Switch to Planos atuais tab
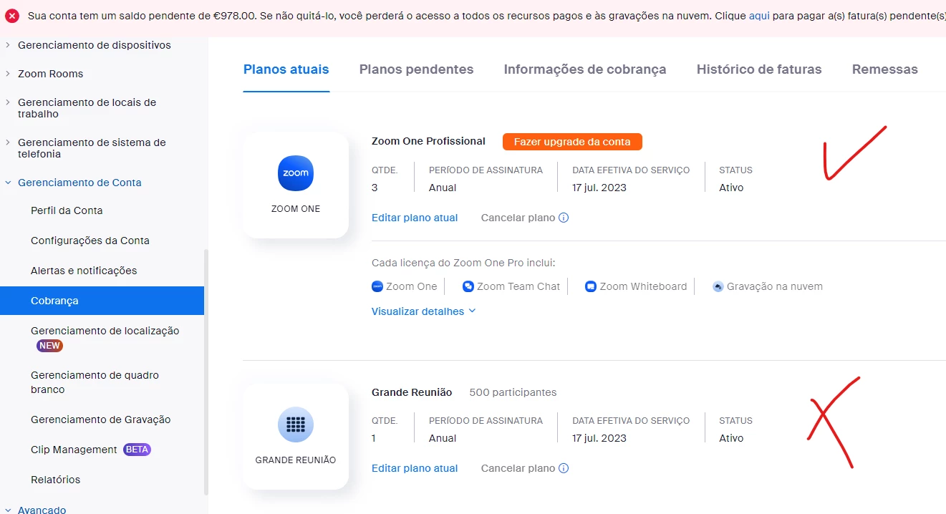 tap(286, 69)
